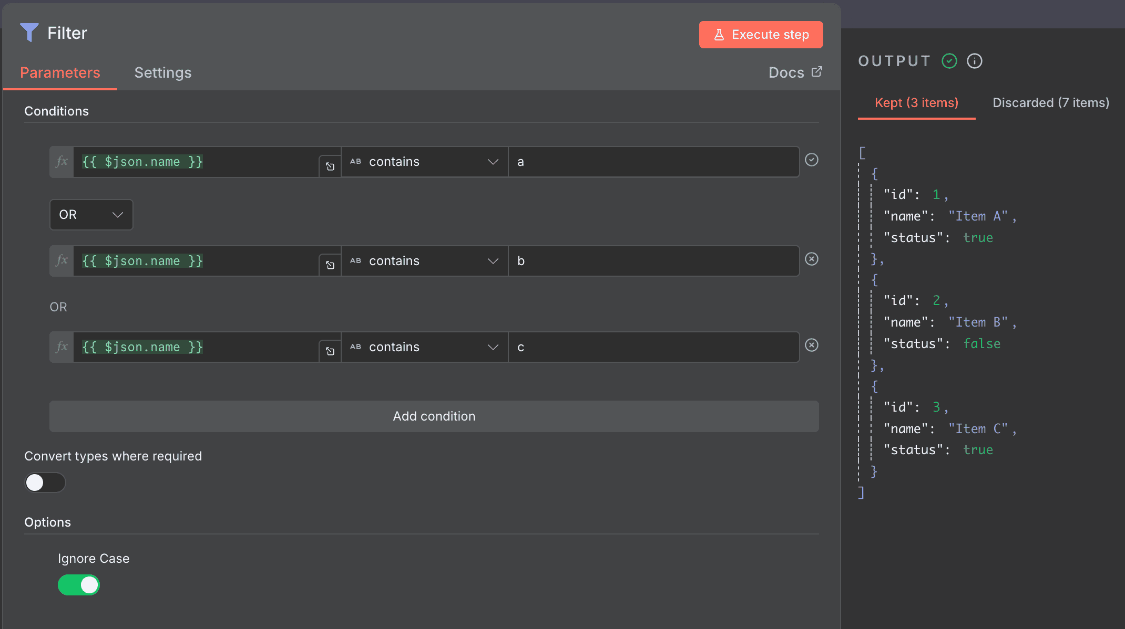This screenshot has width=1125, height=629.
Task: Click the AB string type icon on 'contains'
Action: coord(355,161)
